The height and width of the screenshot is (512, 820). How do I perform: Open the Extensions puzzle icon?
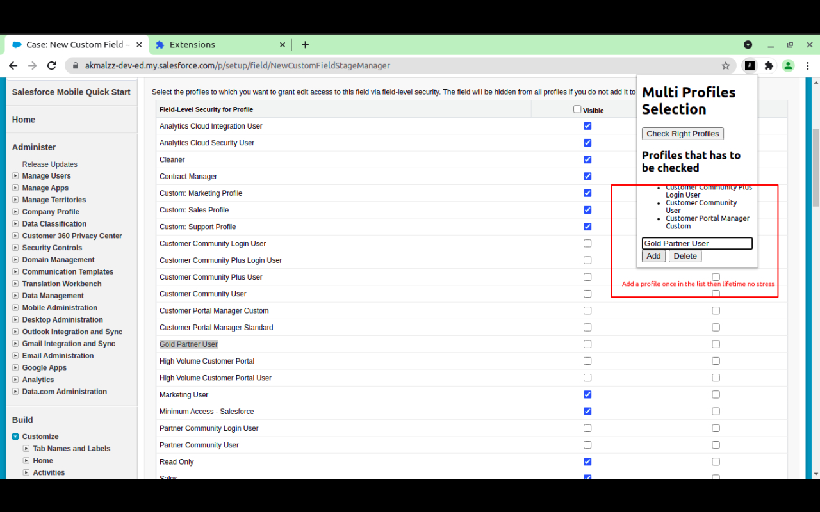coord(769,65)
